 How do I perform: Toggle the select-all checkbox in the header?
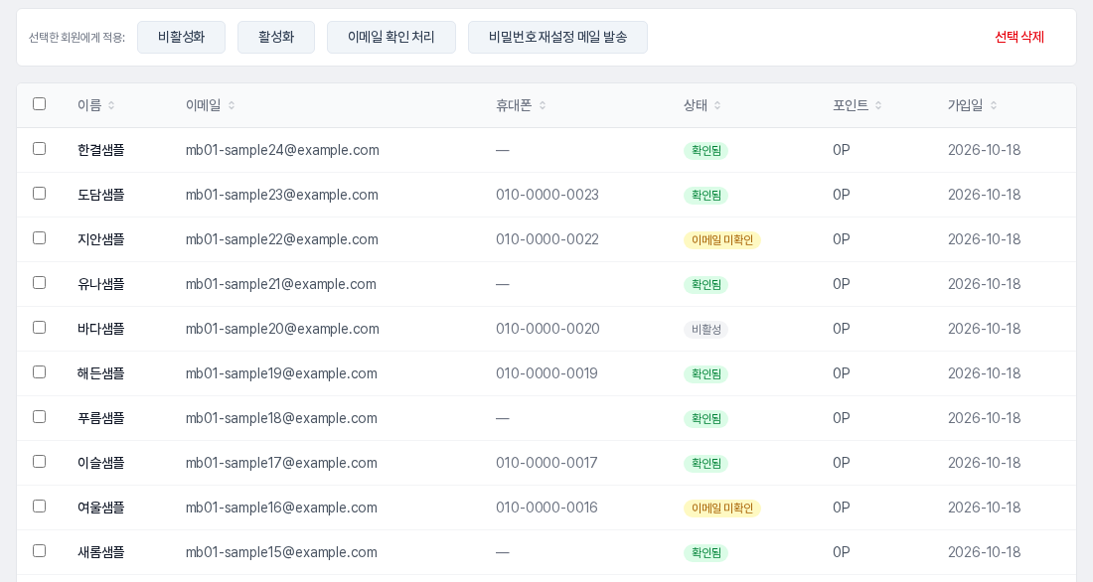tap(40, 104)
